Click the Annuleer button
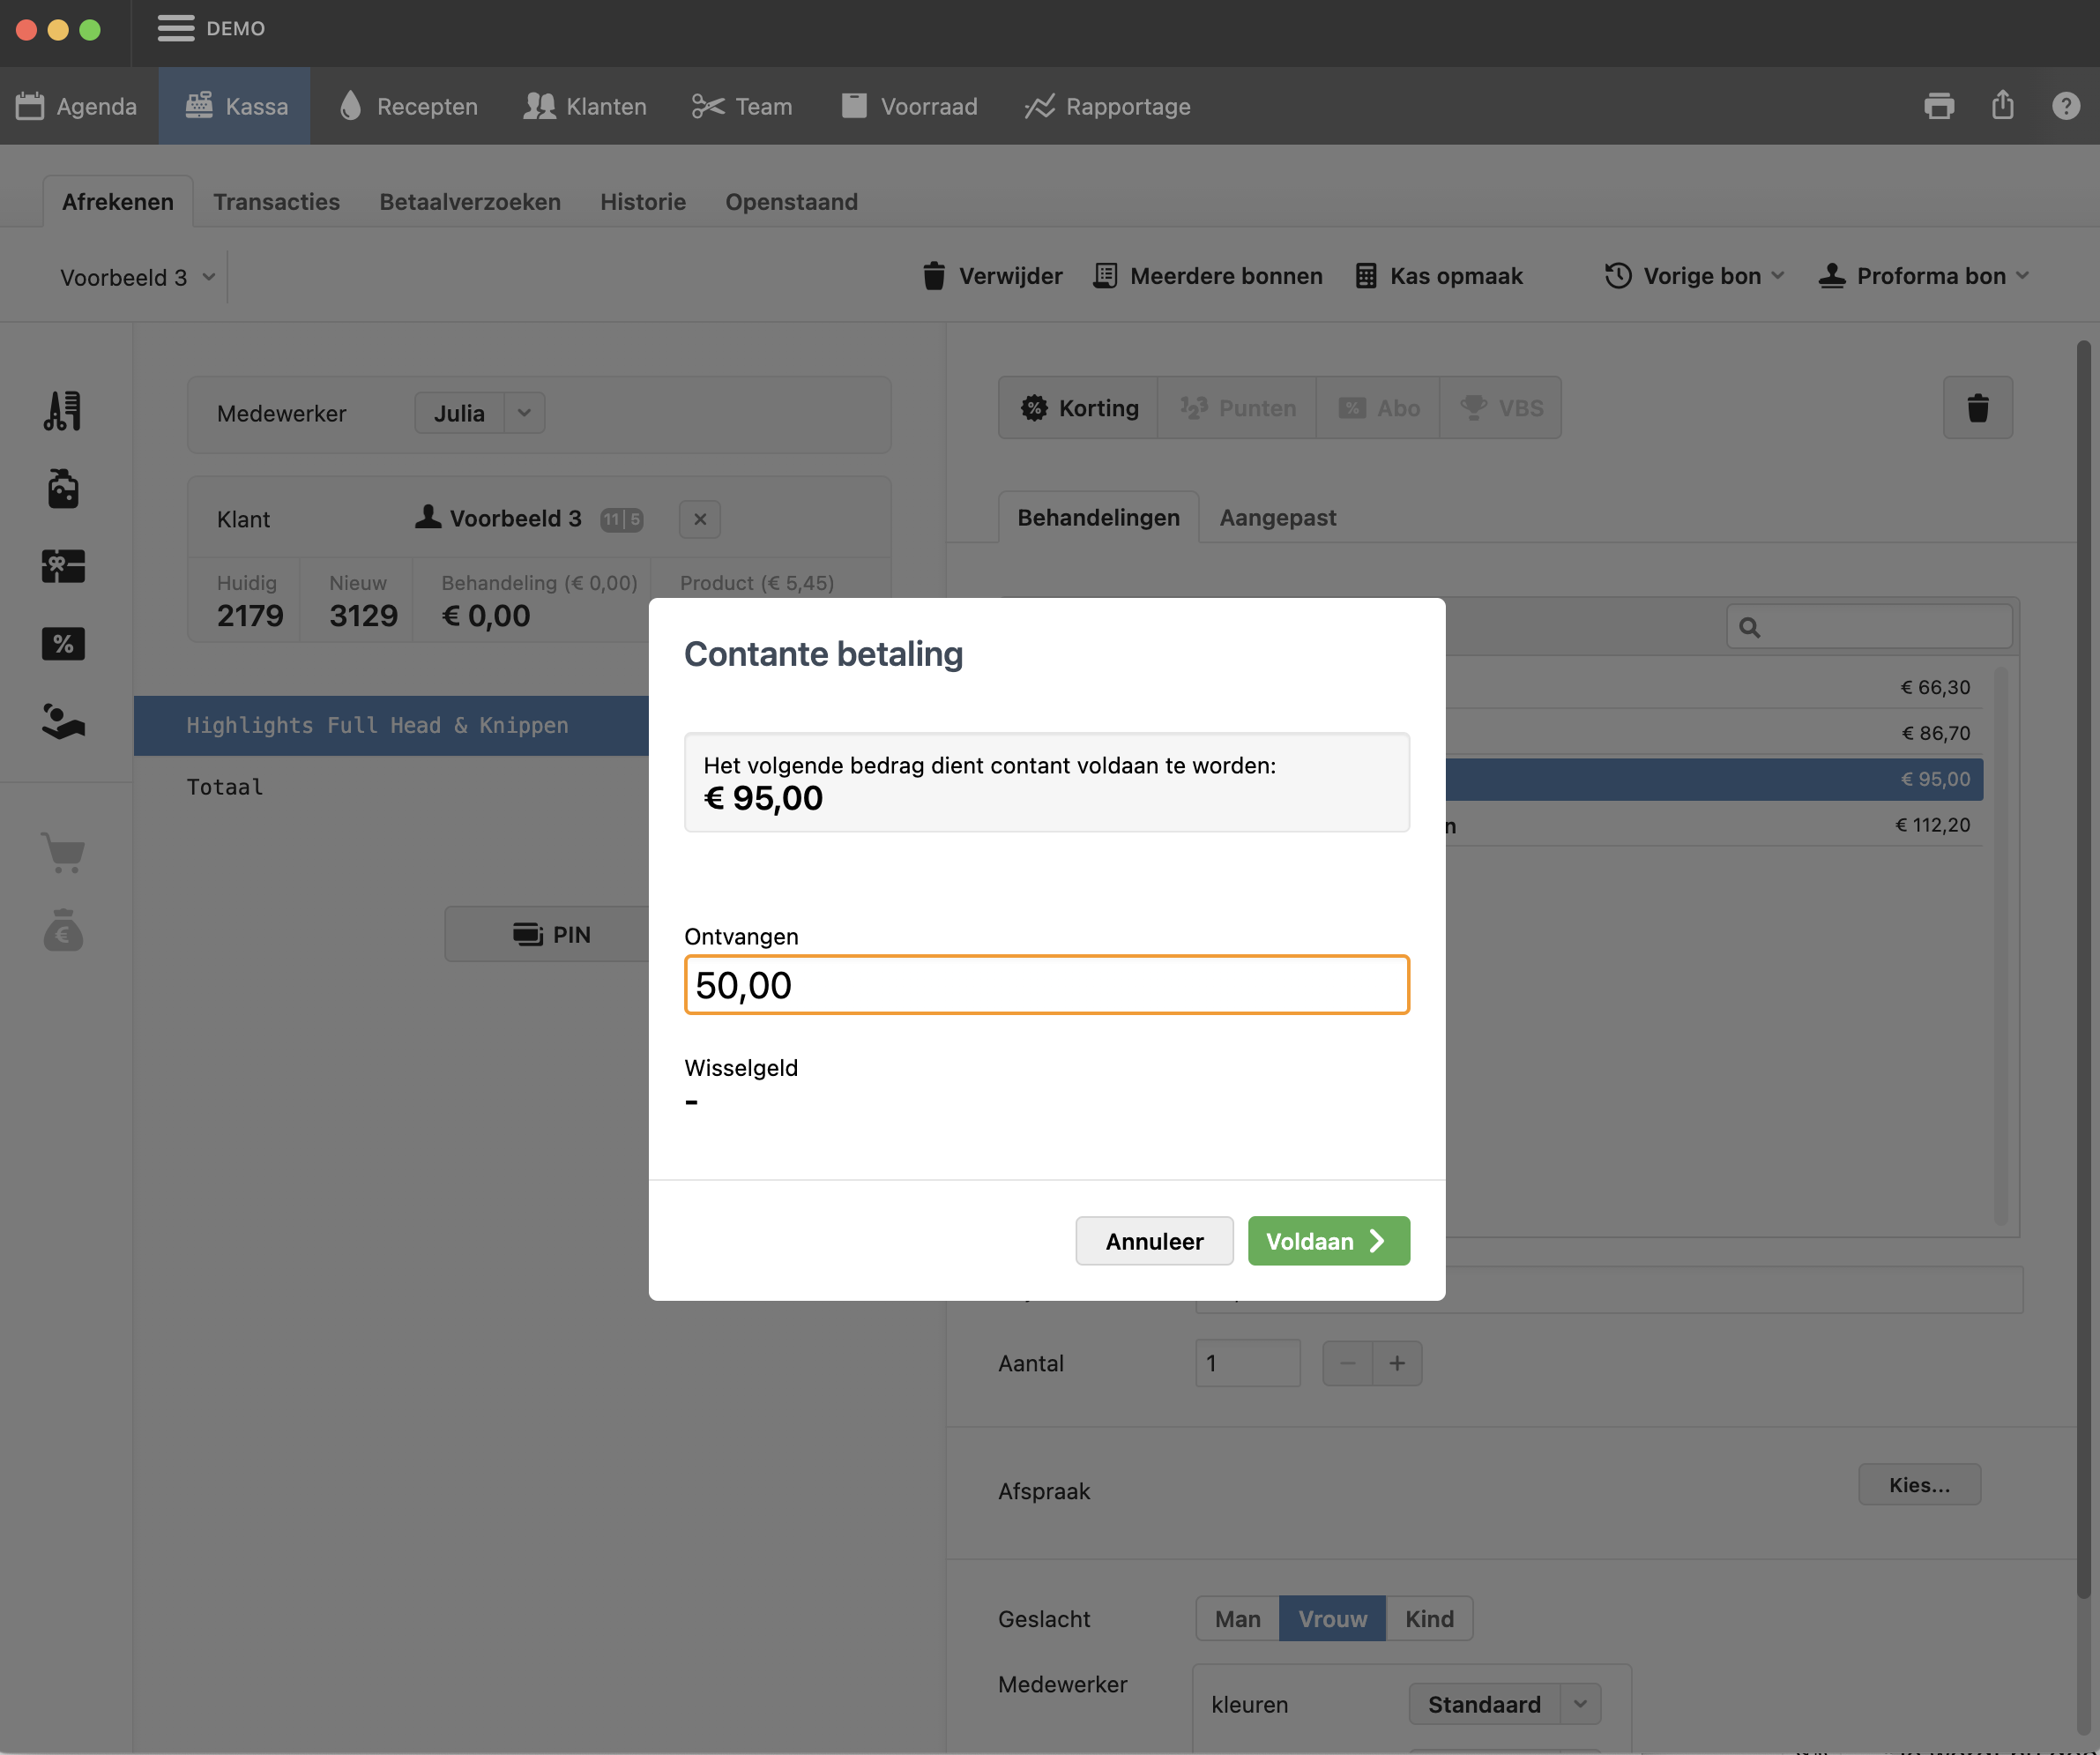The image size is (2100, 1755). [1153, 1241]
